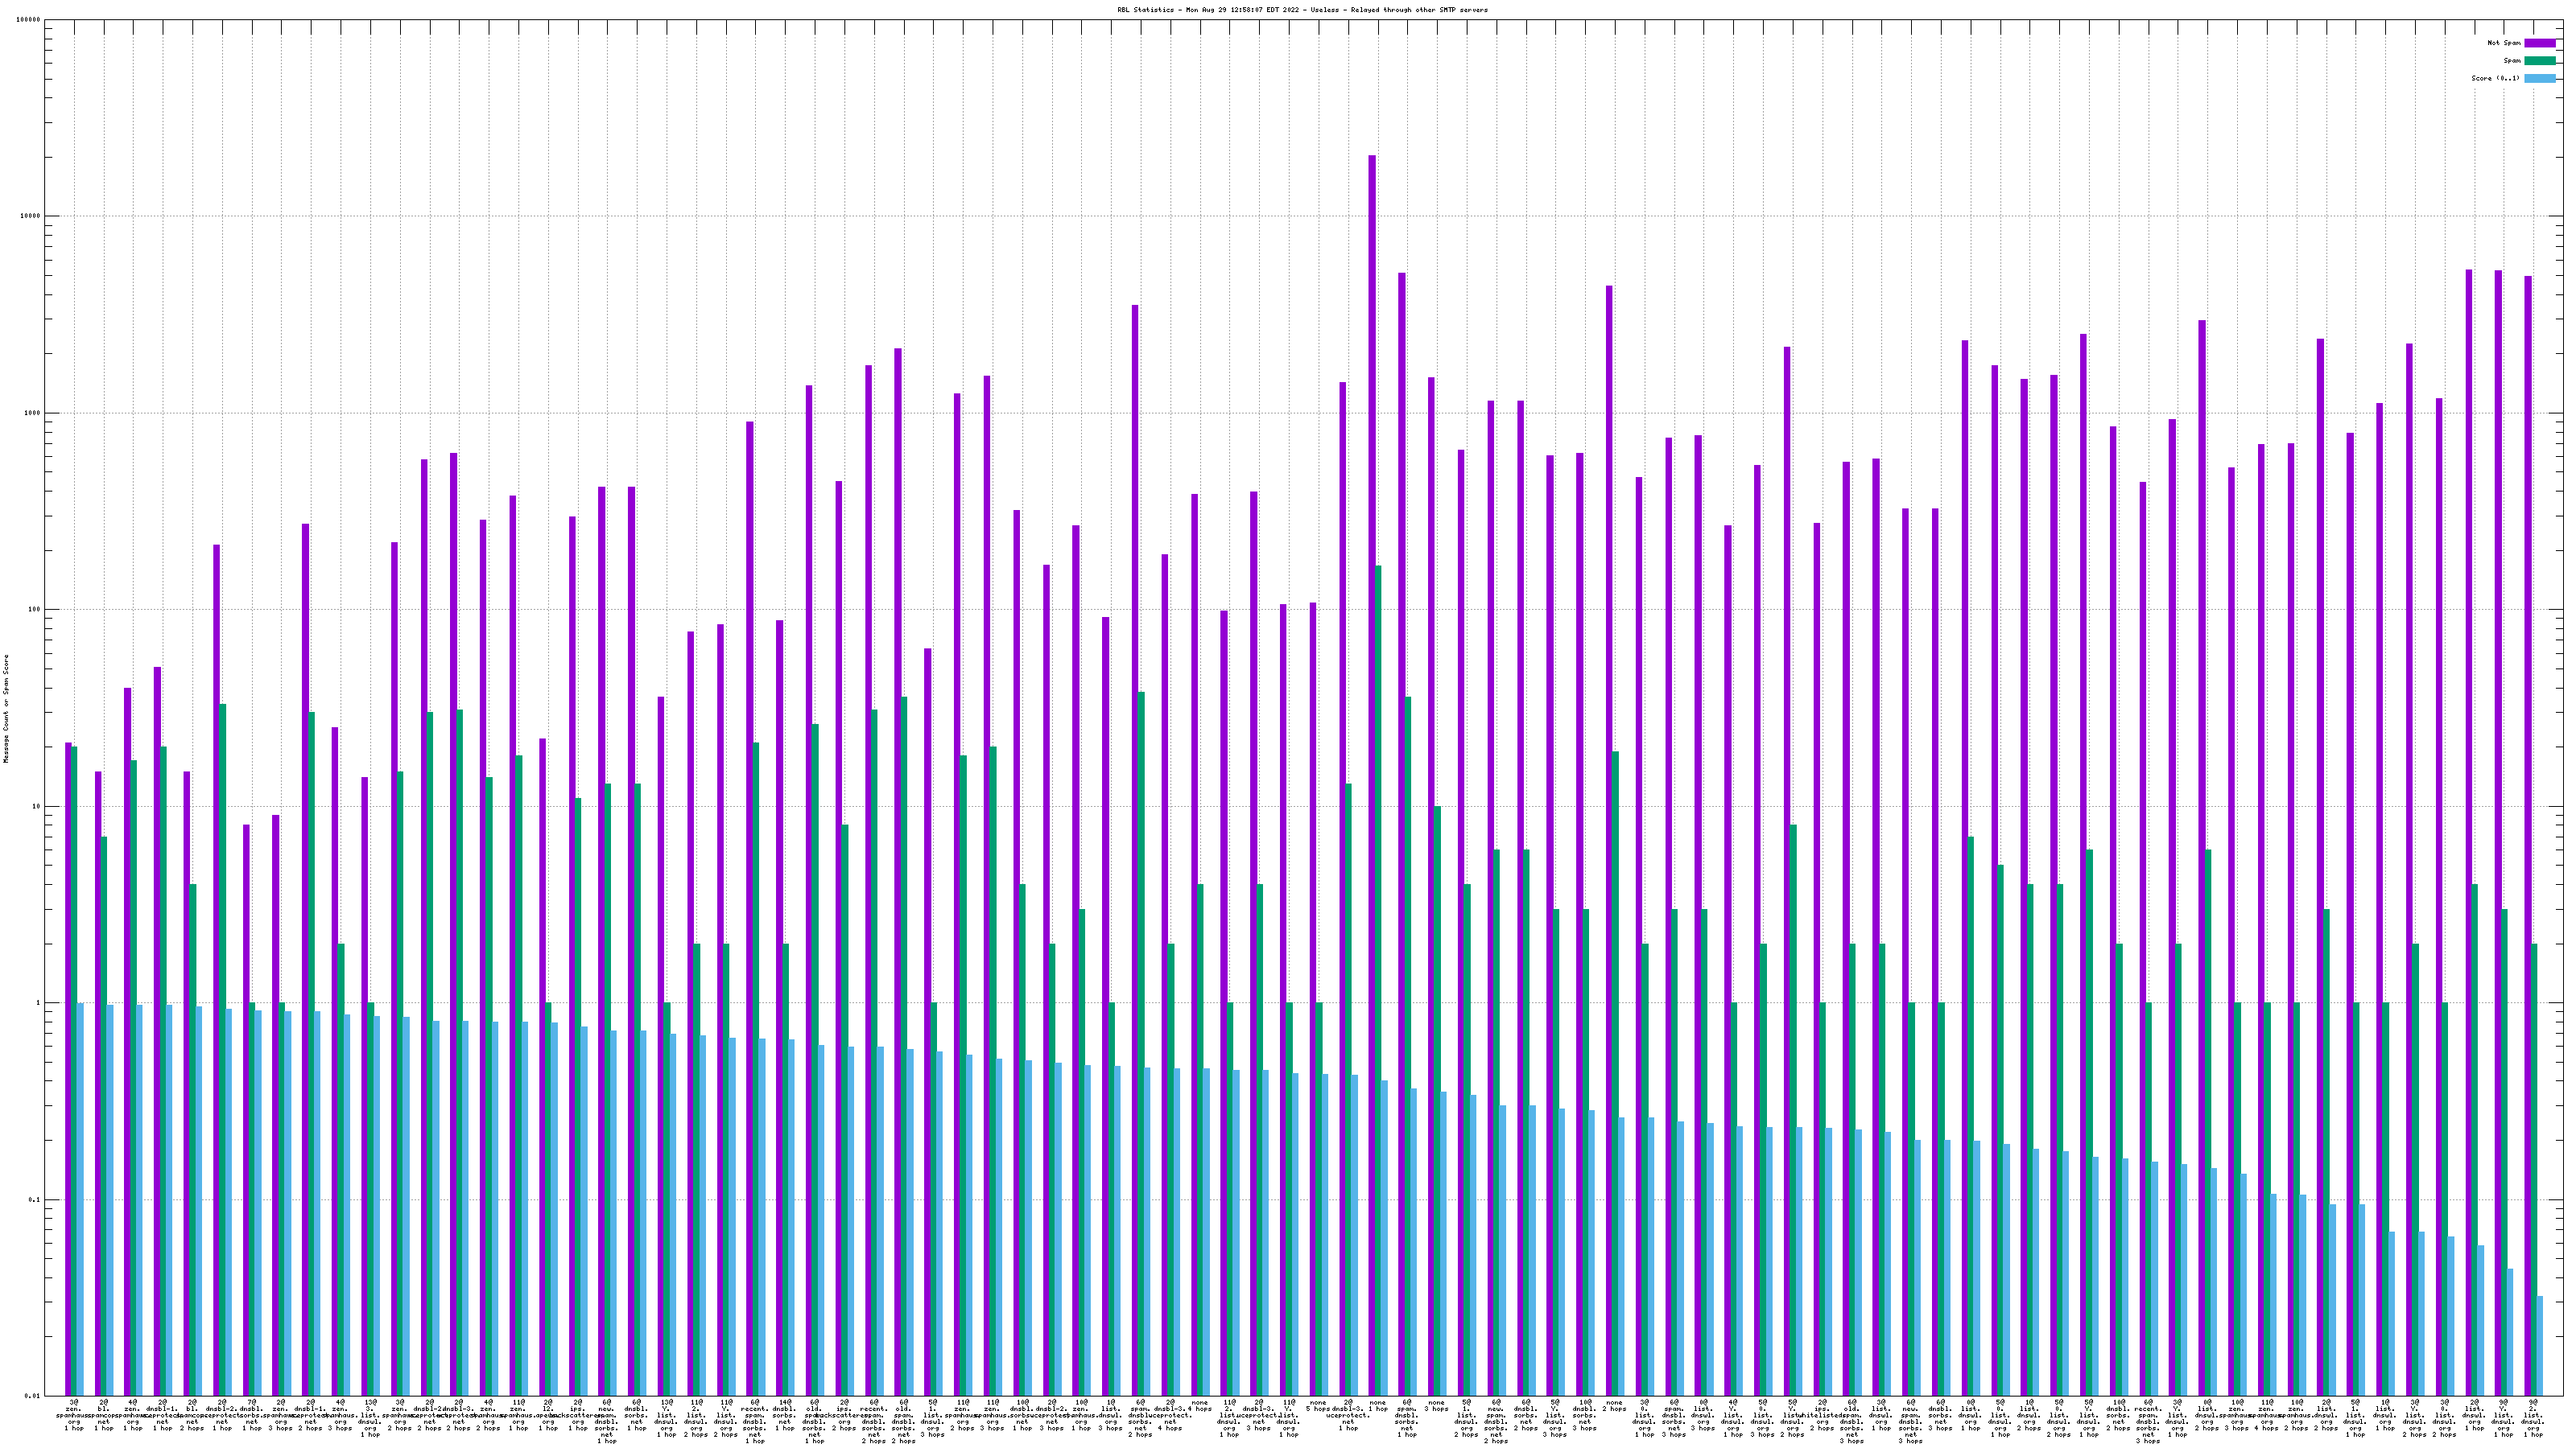
Task: Click the green Spam legend swatch
Action: pyautogui.click(x=2539, y=61)
